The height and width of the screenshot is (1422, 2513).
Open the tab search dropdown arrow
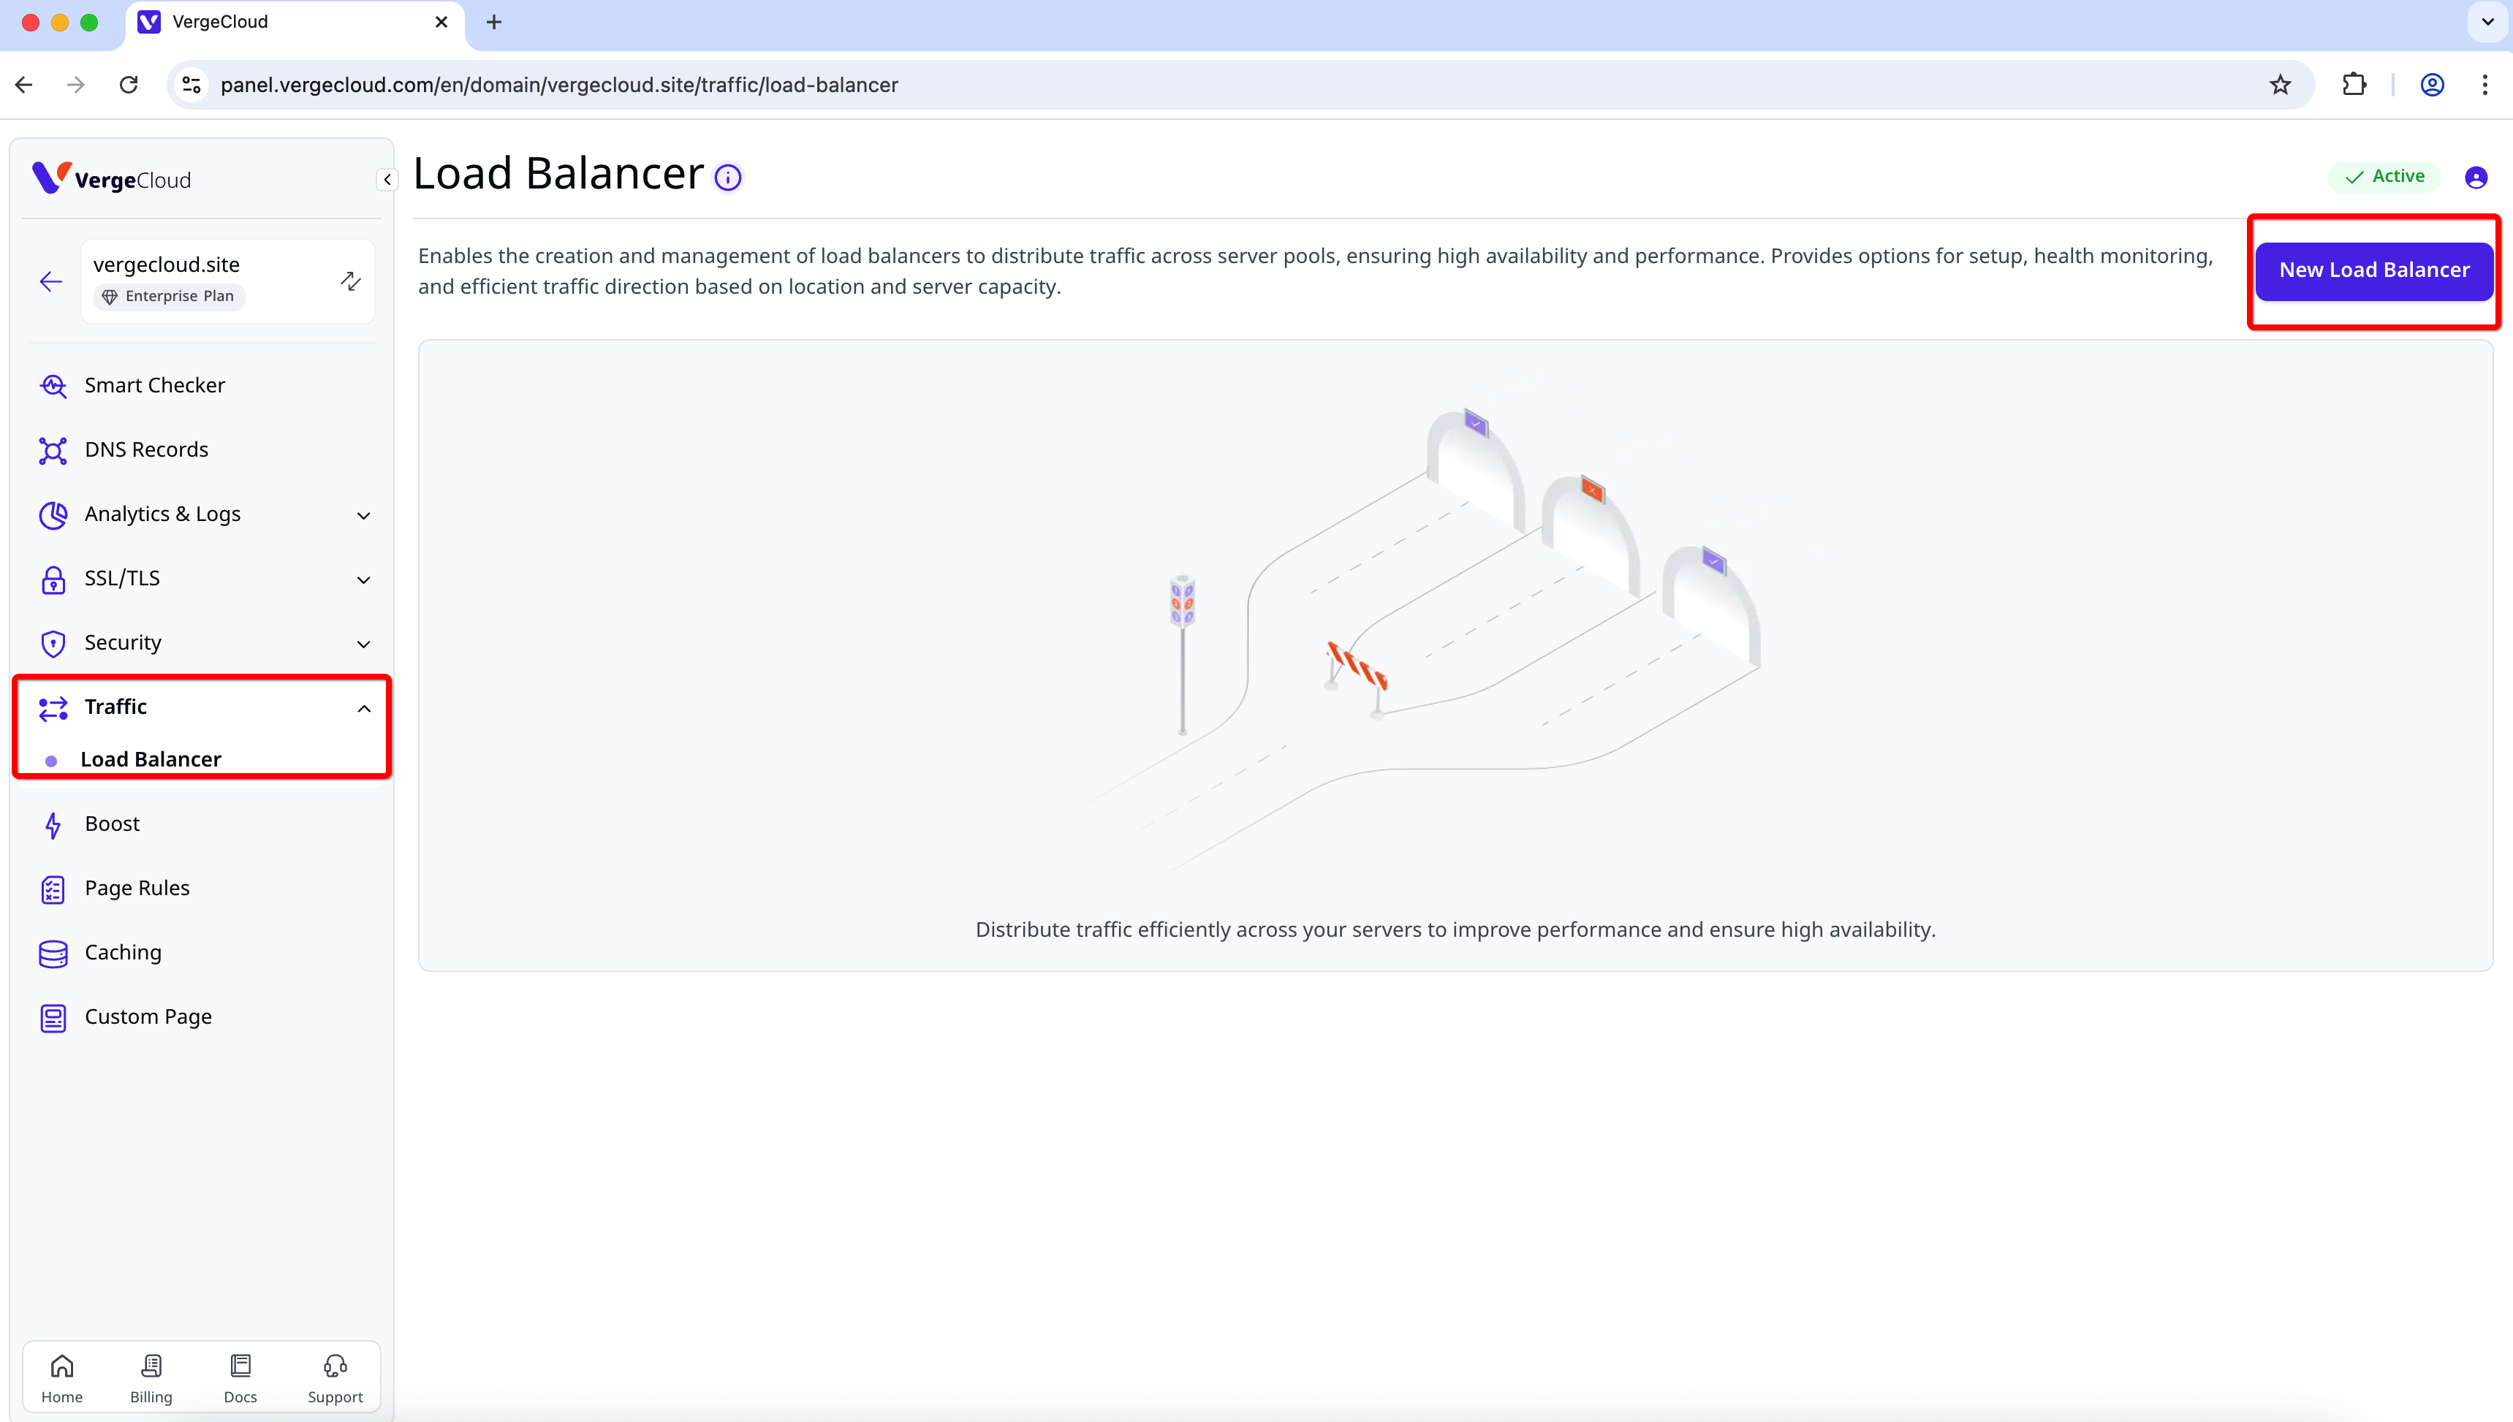[x=2487, y=21]
